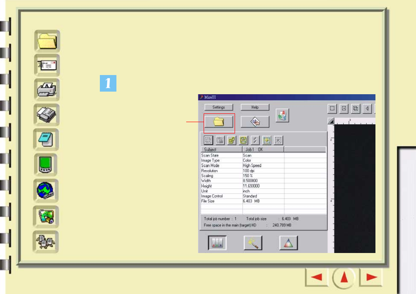
Task: Click the "High Speed" scan mode value
Action: (252, 166)
